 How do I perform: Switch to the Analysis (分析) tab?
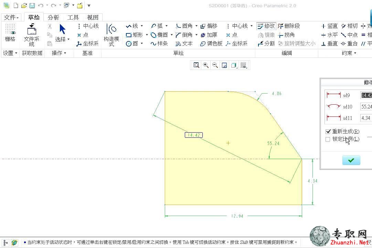click(53, 17)
